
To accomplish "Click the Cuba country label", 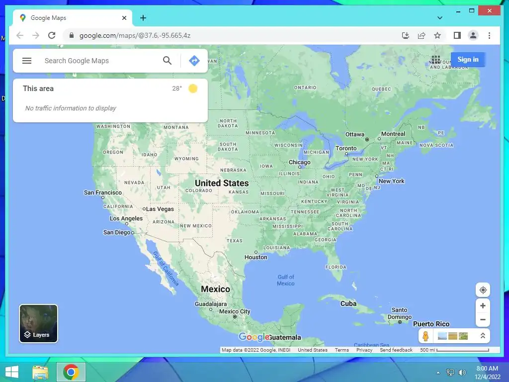I will tap(348, 303).
